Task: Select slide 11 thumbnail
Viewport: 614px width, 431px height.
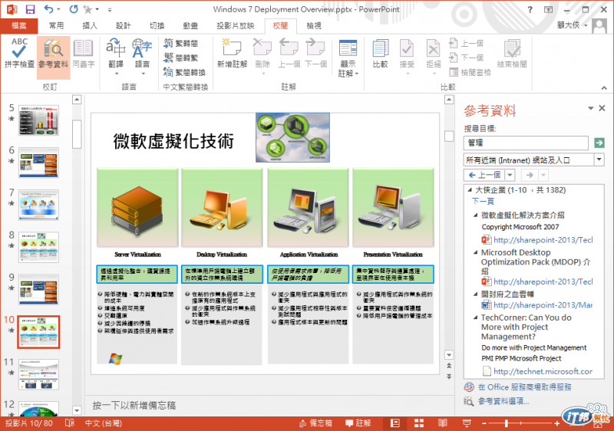Action: click(x=39, y=374)
